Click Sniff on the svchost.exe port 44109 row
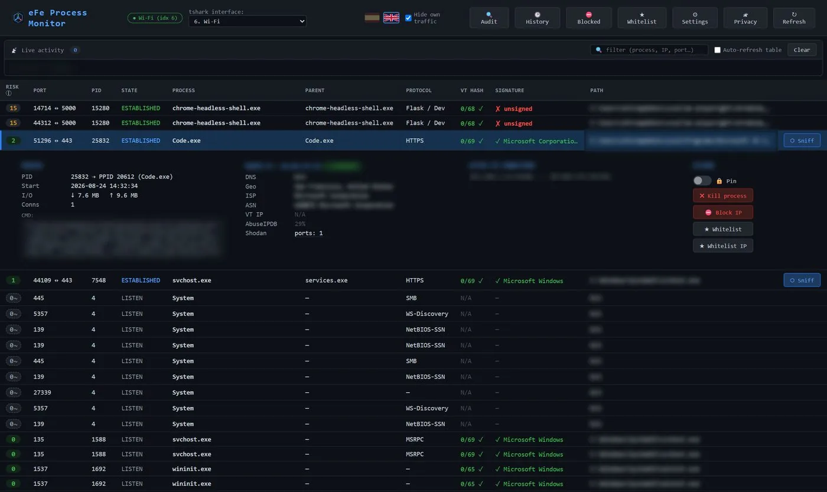The image size is (827, 492). (802, 280)
